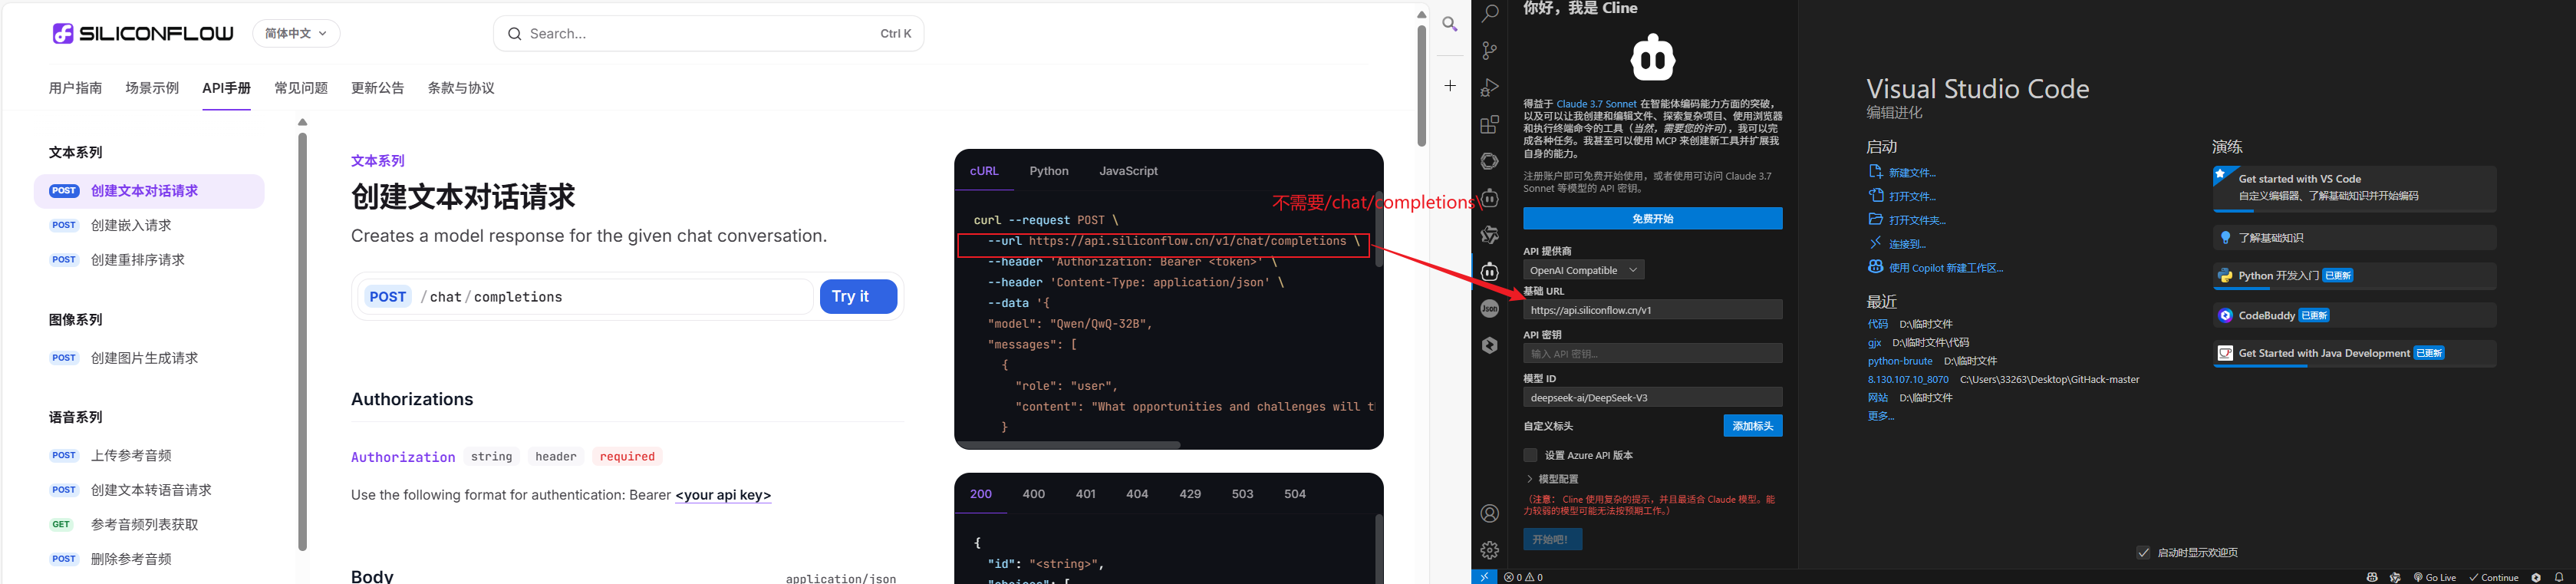Open Search view in VS Code activity bar

pyautogui.click(x=1490, y=13)
